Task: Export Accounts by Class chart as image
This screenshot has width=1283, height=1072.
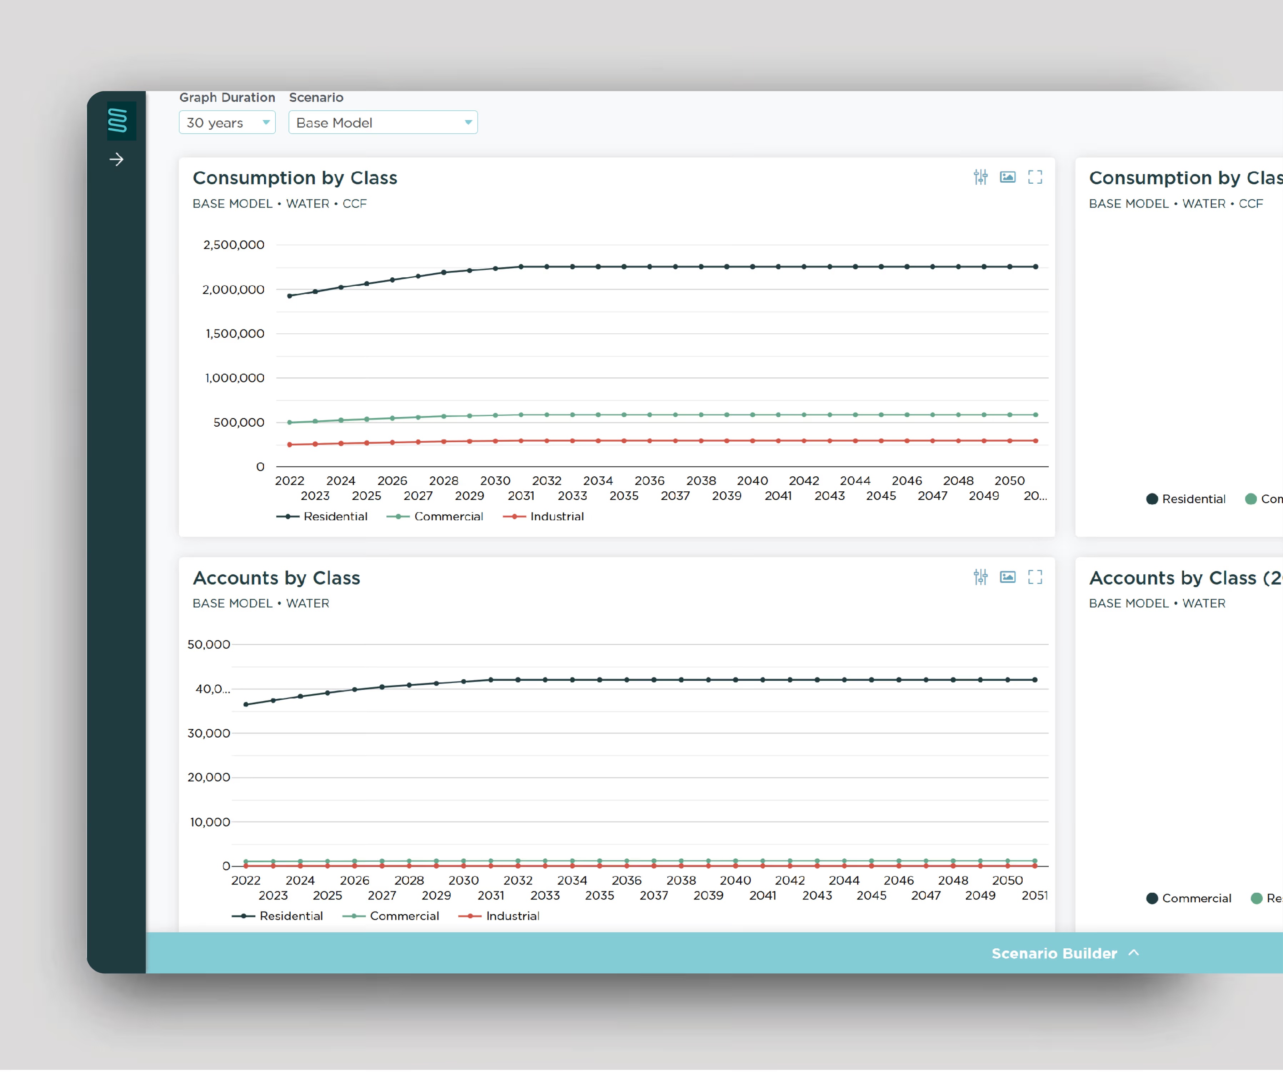Action: [x=1008, y=577]
